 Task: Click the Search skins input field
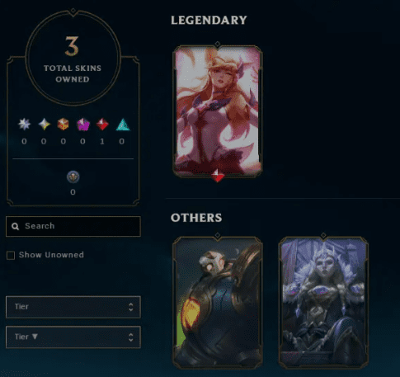coord(73,226)
